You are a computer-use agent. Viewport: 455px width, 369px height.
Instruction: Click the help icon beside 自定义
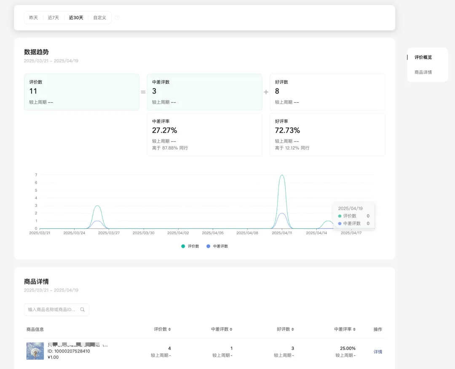click(117, 18)
